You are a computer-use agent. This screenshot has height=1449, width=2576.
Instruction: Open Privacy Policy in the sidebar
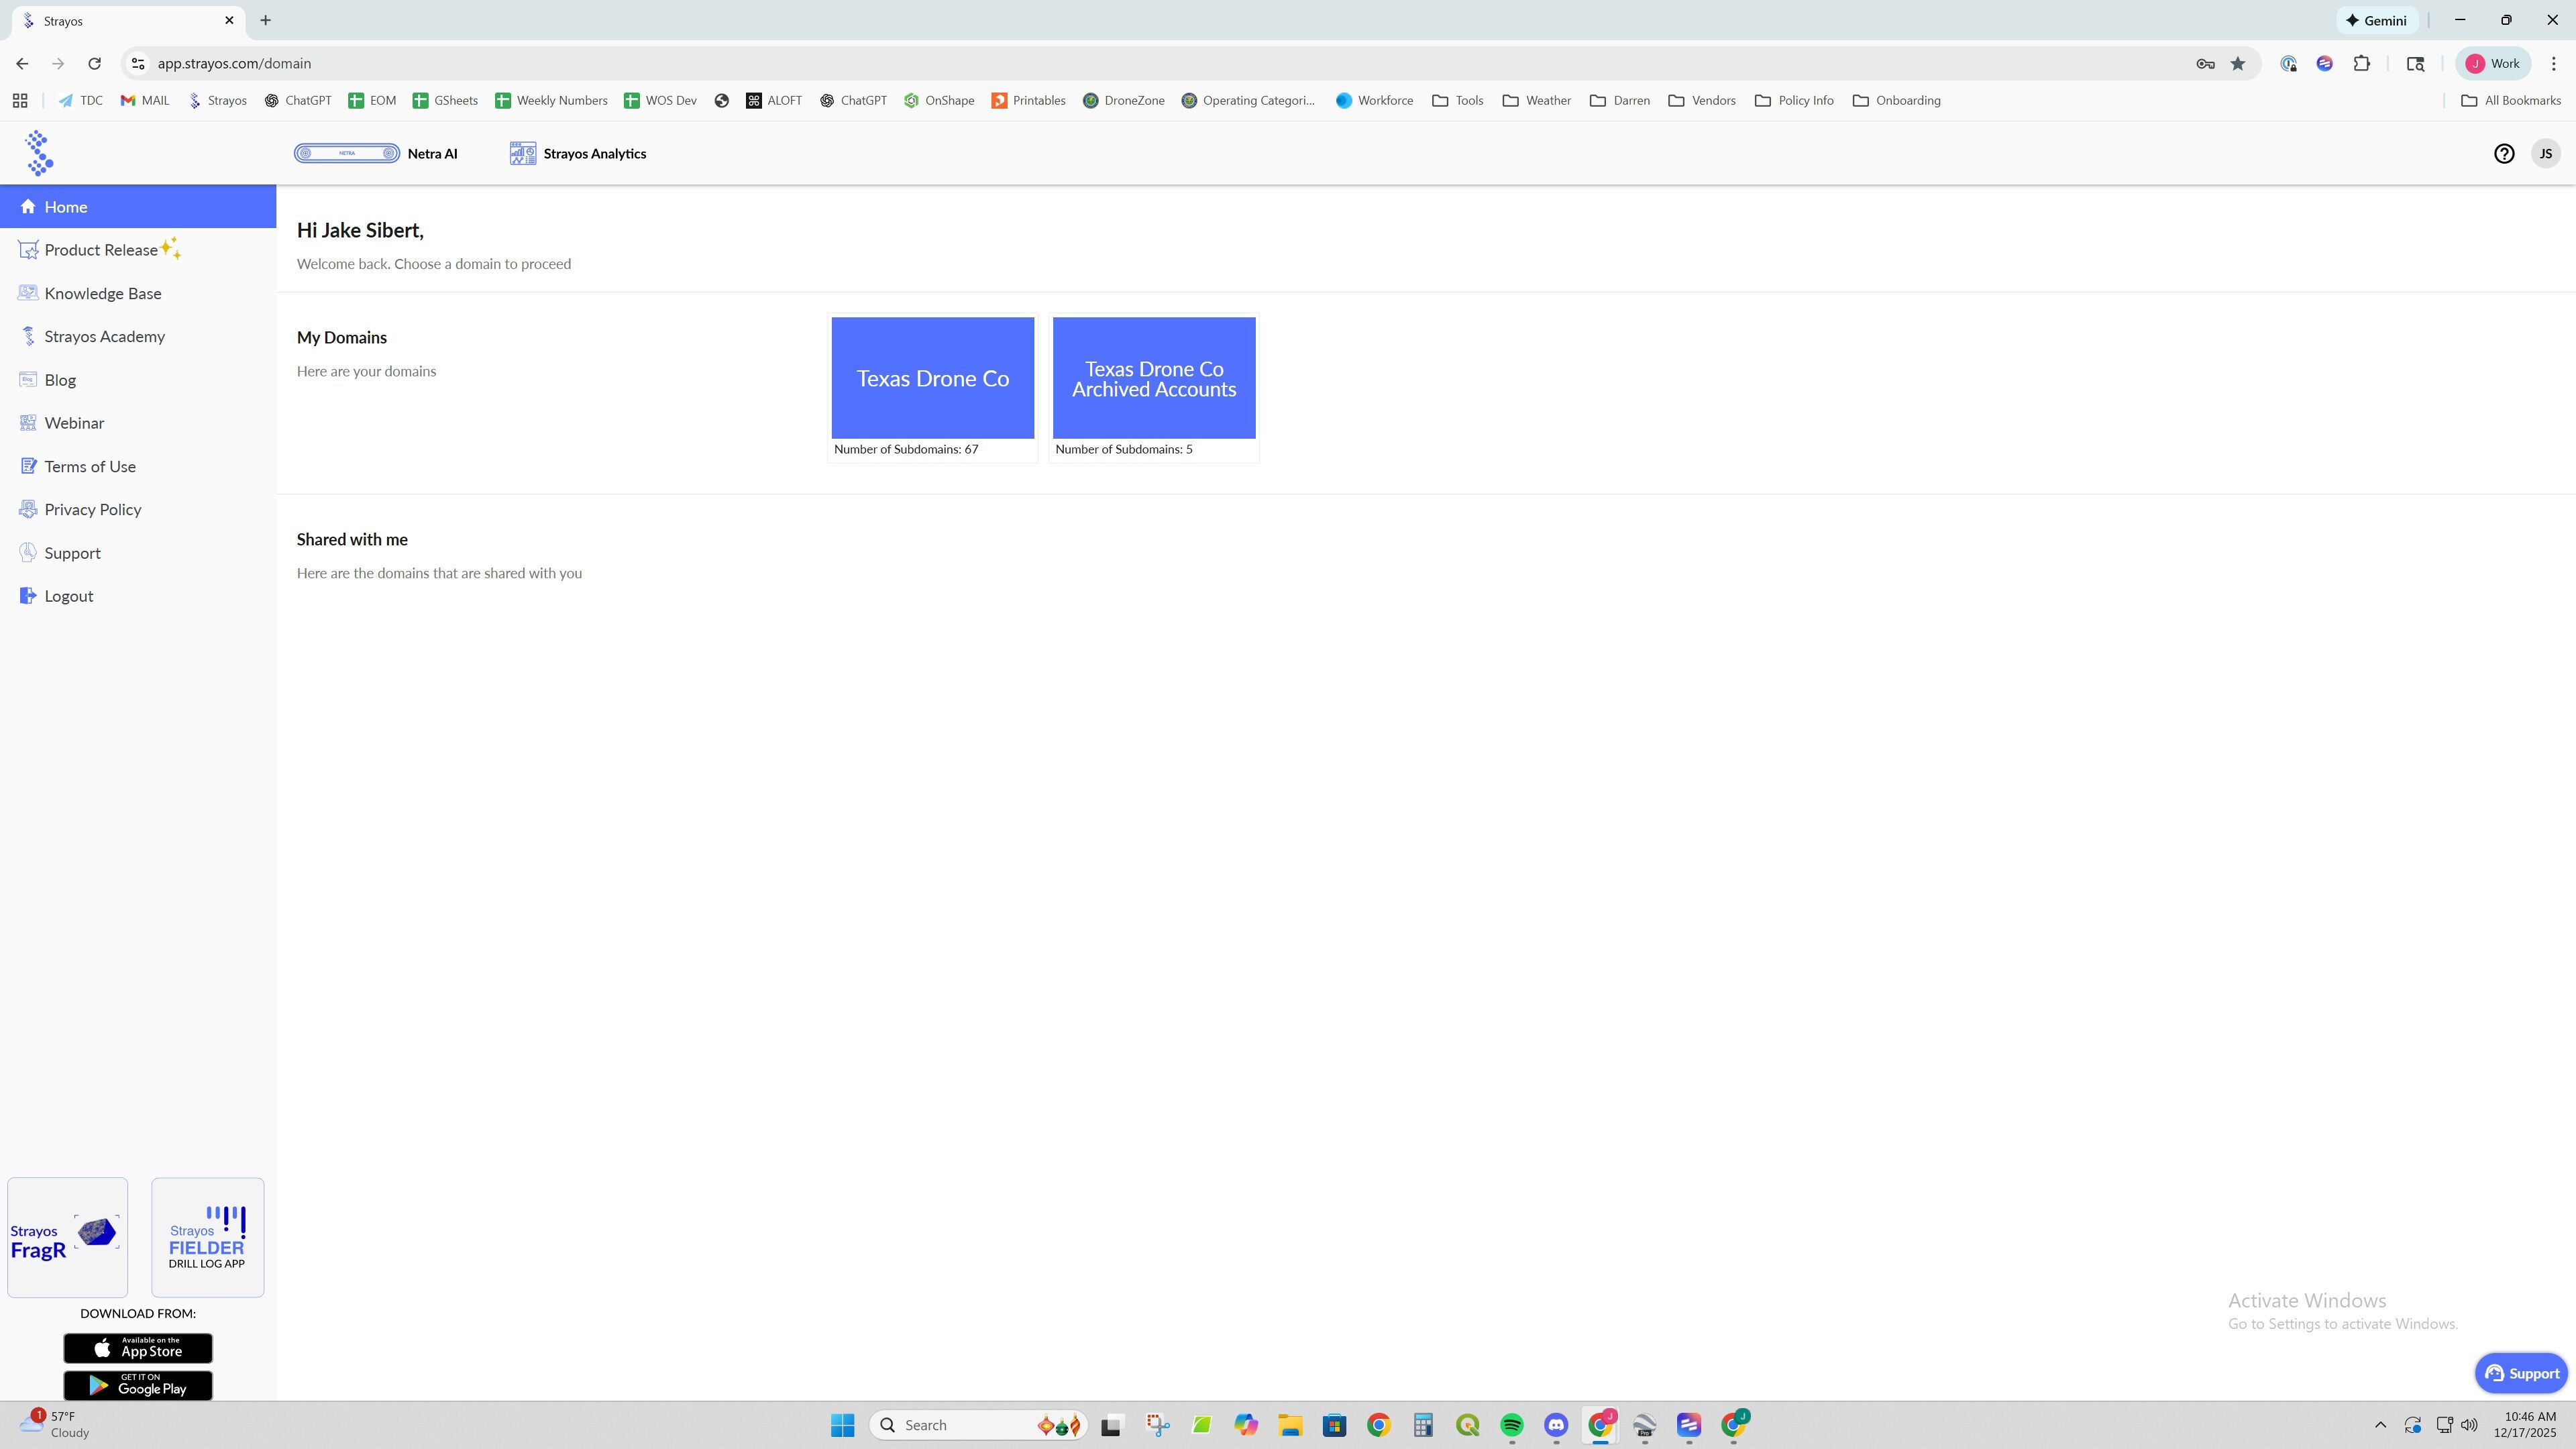(x=80, y=509)
